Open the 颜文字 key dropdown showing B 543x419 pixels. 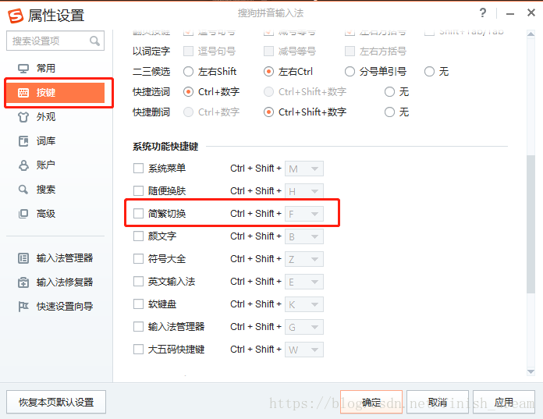(x=304, y=236)
